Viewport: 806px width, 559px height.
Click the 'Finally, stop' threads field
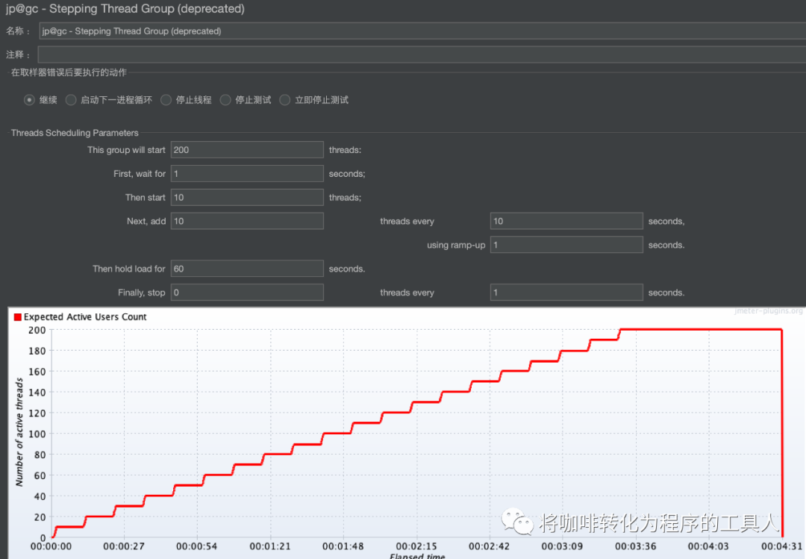click(x=247, y=292)
